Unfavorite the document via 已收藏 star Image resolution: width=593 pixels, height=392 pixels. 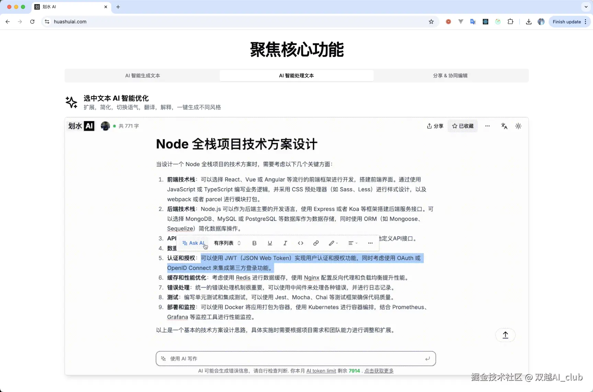[x=463, y=126]
